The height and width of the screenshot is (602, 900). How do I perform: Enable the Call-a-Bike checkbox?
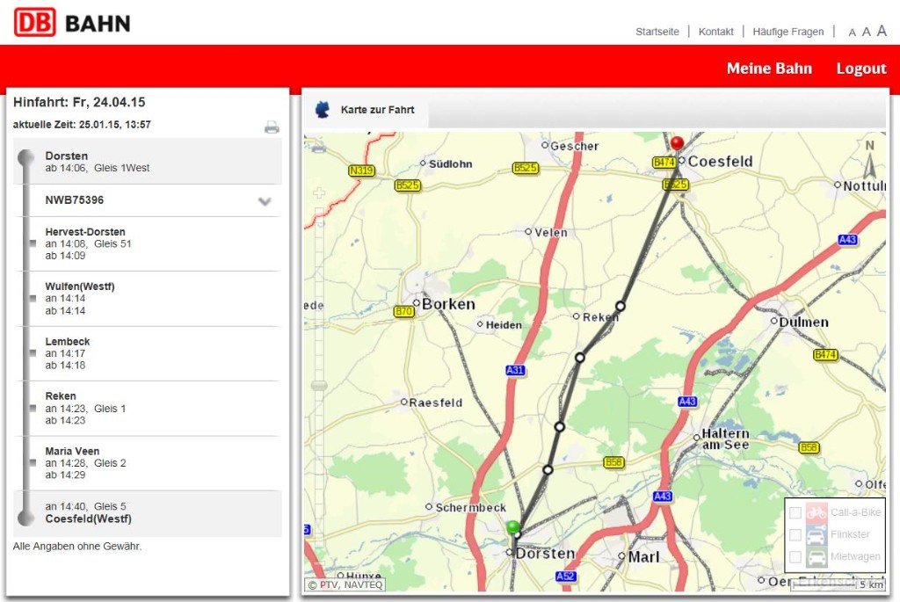pyautogui.click(x=795, y=512)
